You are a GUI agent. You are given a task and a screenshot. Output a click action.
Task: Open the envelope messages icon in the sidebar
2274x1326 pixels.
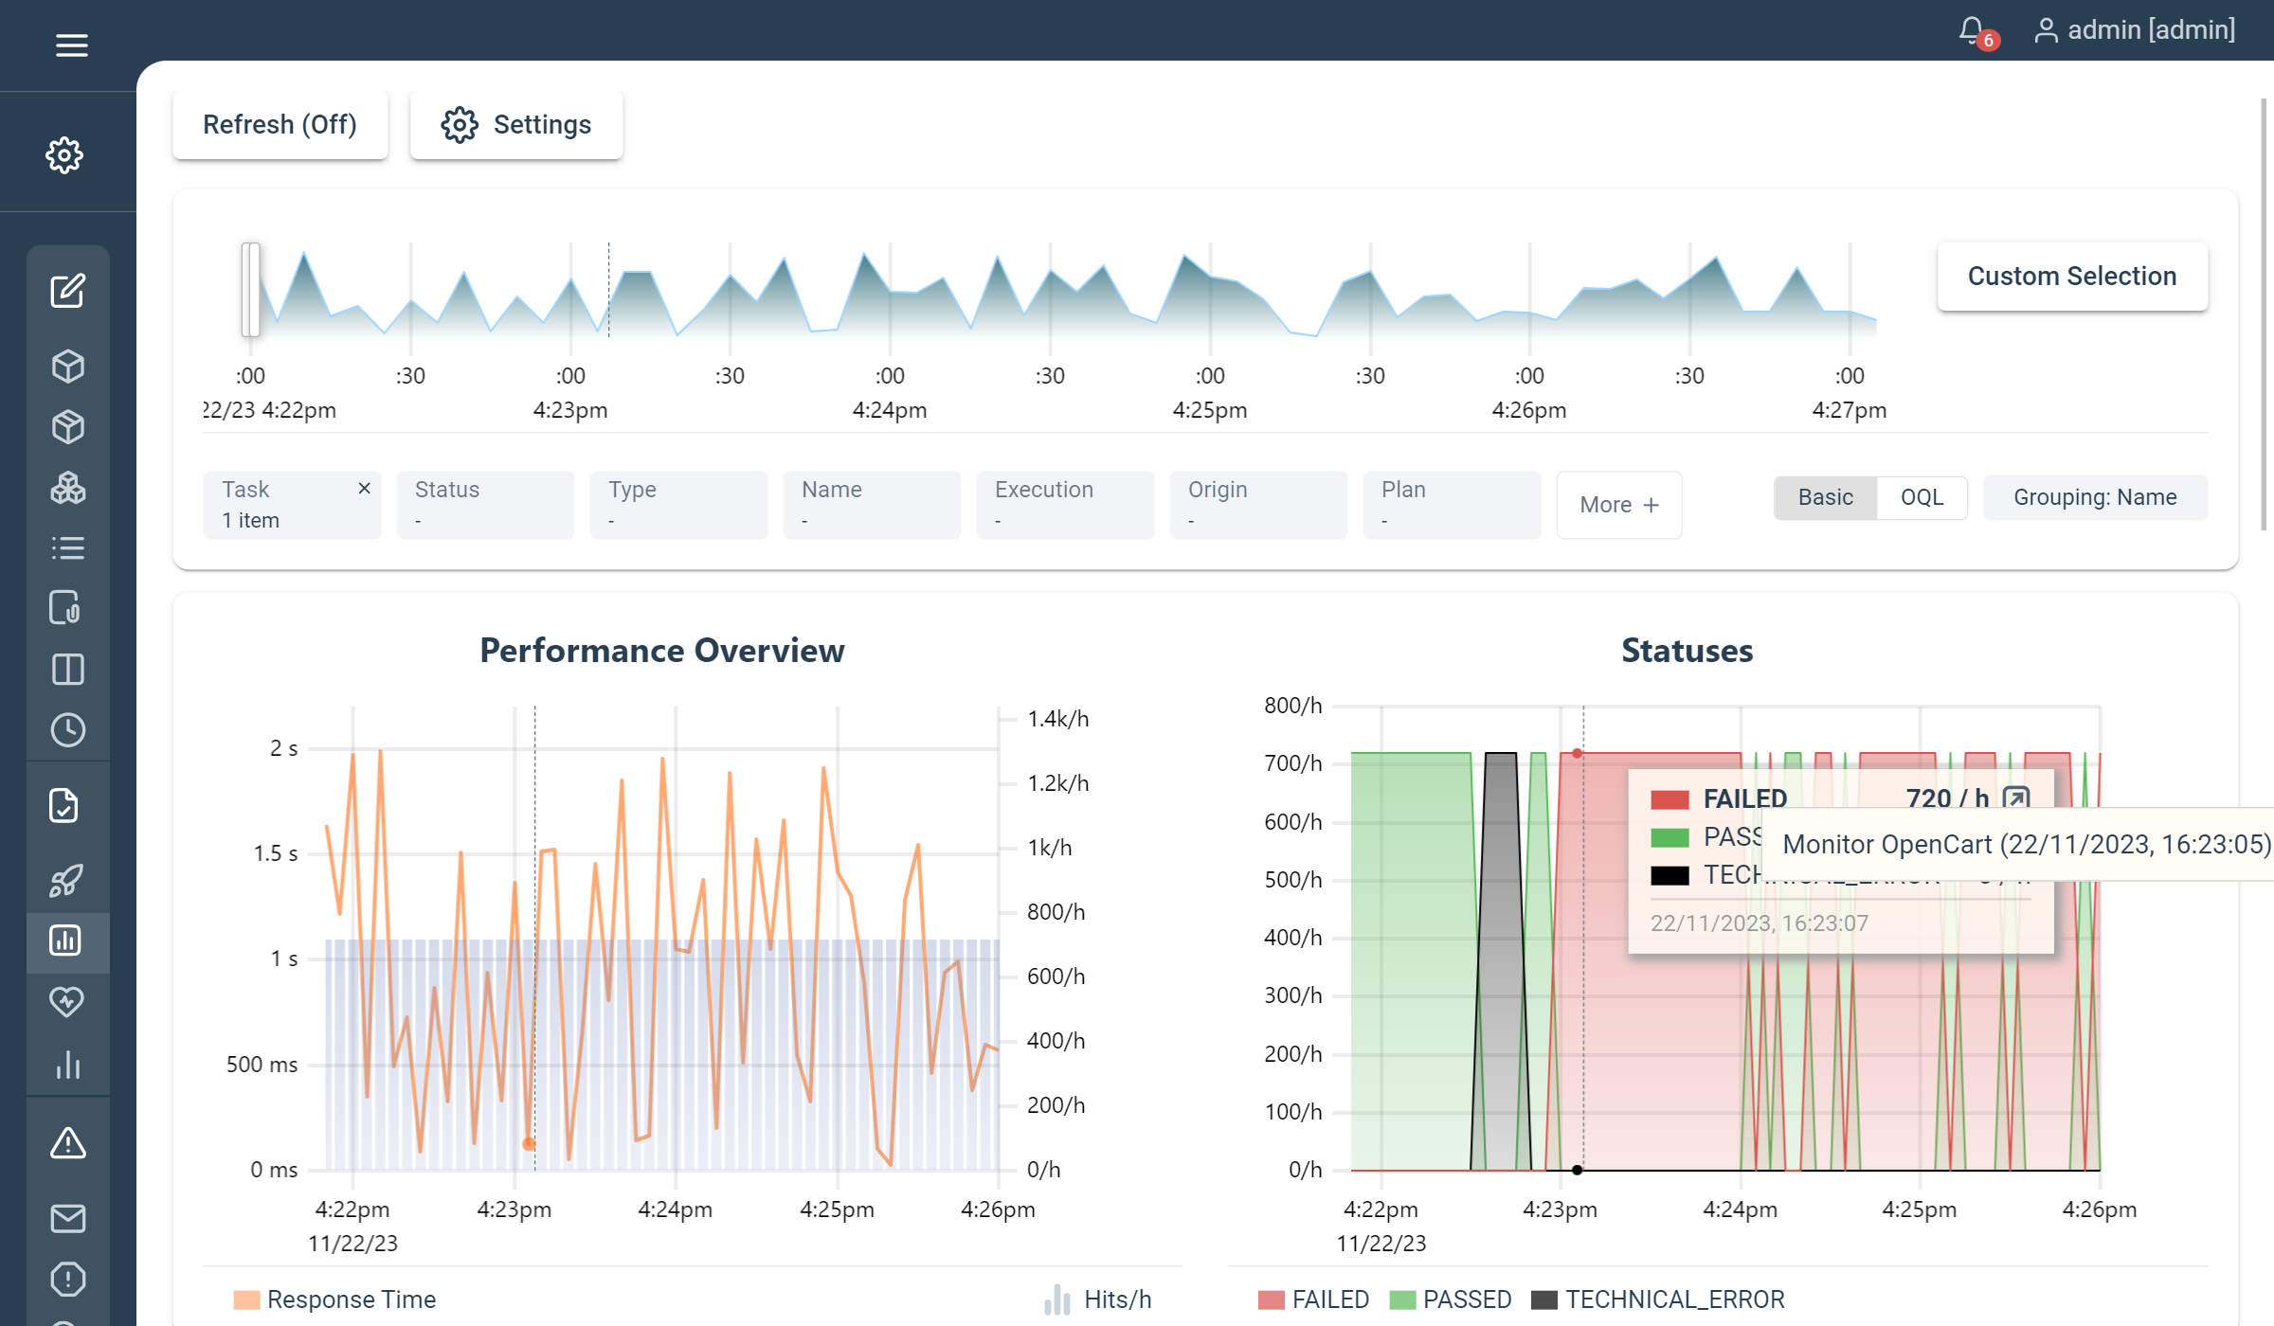pos(67,1219)
